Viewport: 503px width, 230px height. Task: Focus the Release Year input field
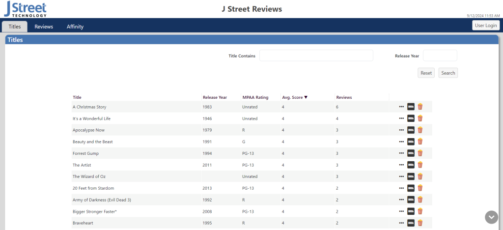[440, 56]
